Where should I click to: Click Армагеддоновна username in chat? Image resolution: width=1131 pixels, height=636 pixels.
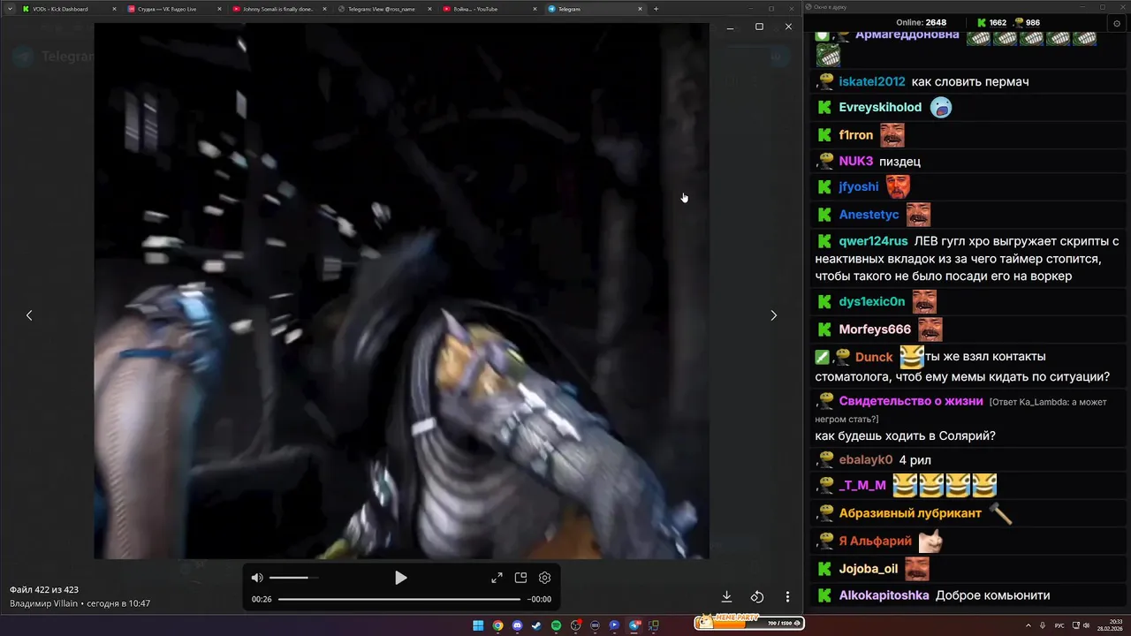coord(907,34)
